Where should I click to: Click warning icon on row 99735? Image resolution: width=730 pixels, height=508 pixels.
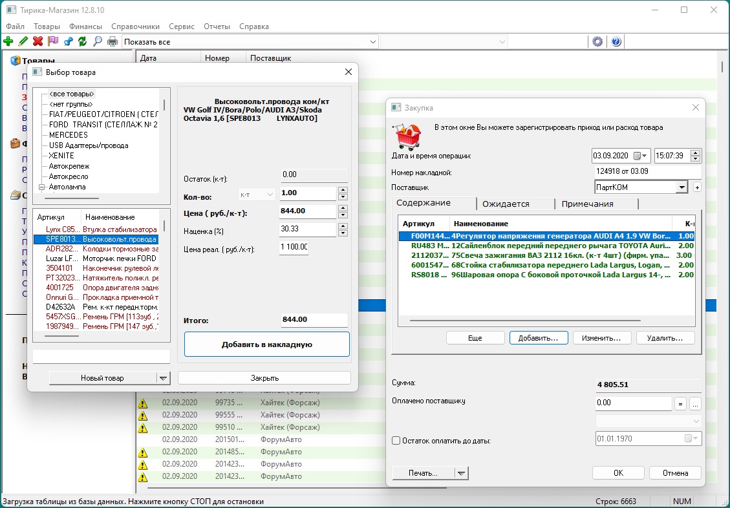(143, 403)
